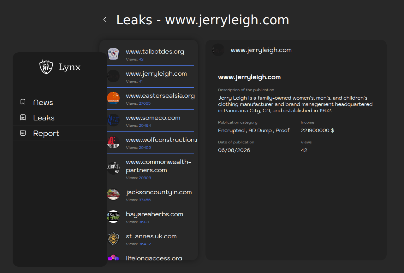Click the Views: 20484 count under someco.com
Image resolution: width=404 pixels, height=273 pixels.
[139, 125]
